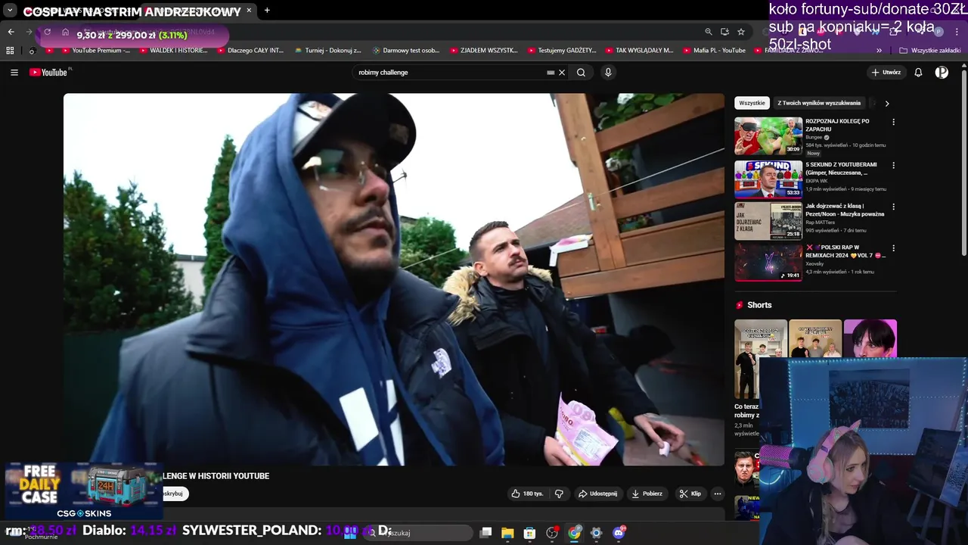The width and height of the screenshot is (968, 545).
Task: Open the Bungee channel link
Action: tap(814, 137)
